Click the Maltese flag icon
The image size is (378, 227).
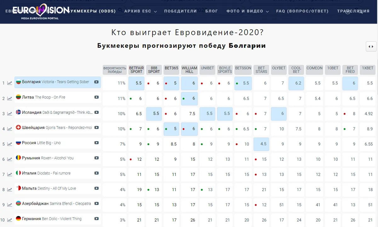tap(18, 188)
